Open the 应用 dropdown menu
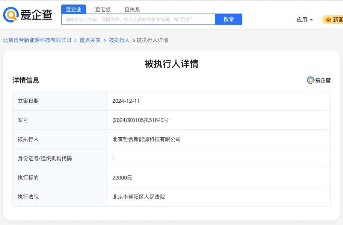 tap(305, 20)
